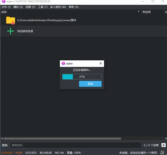Open the 模拟 (E) menu
This screenshot has height=155, width=167.
point(18,7)
